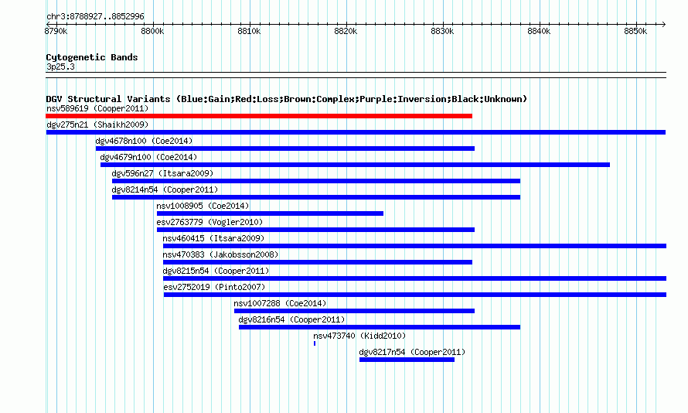This screenshot has height=413, width=688.
Task: Click the blue esv2752019 bar
Action: coord(415,295)
